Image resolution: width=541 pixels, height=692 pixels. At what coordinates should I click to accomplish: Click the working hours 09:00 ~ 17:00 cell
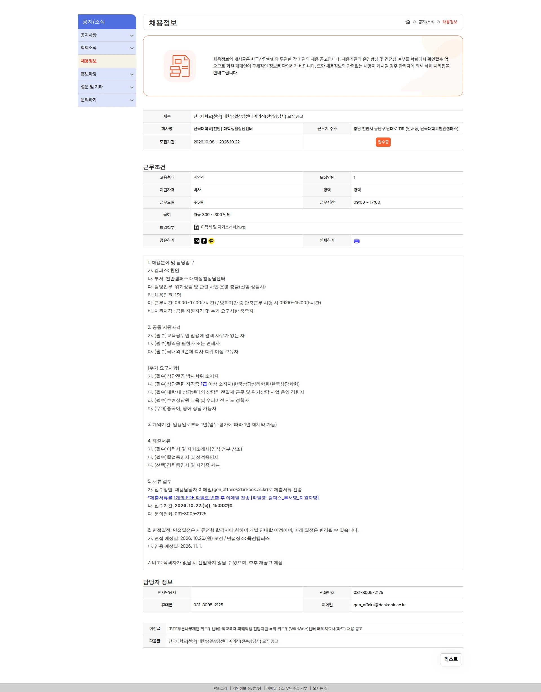click(x=367, y=202)
